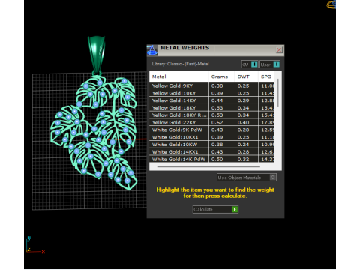Click the DWT column header
This screenshot has height=270, width=360.
(x=247, y=76)
